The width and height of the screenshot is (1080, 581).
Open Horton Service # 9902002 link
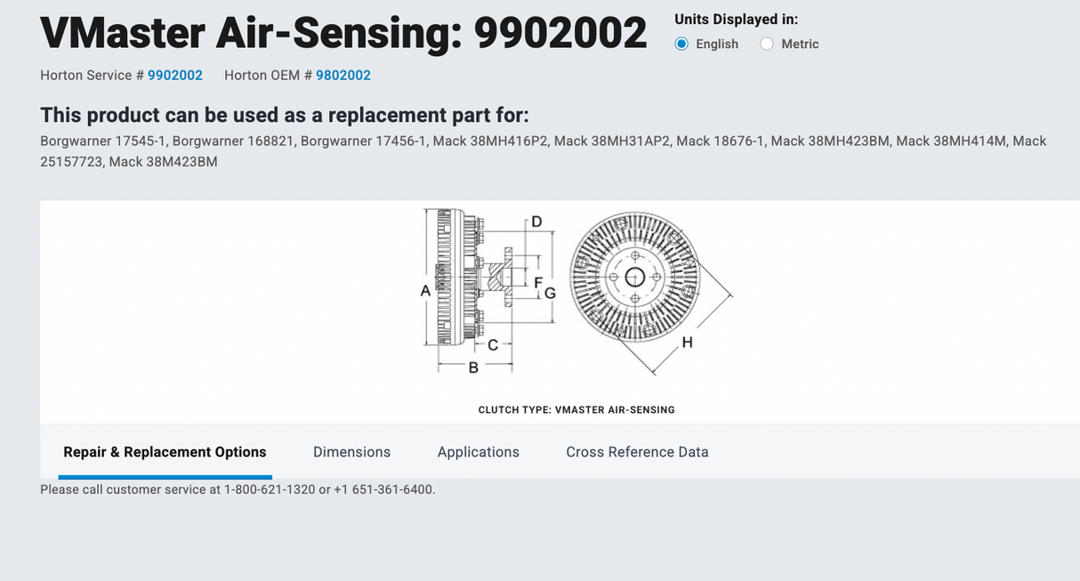(175, 76)
